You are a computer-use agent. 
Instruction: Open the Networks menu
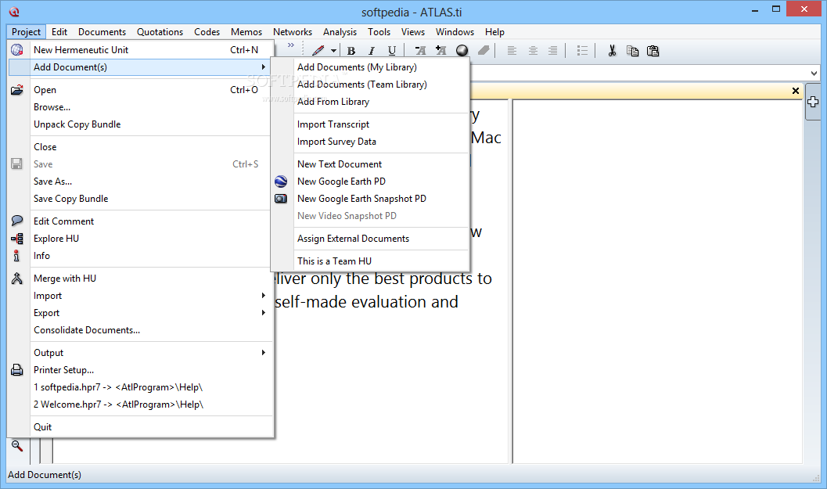click(x=292, y=32)
